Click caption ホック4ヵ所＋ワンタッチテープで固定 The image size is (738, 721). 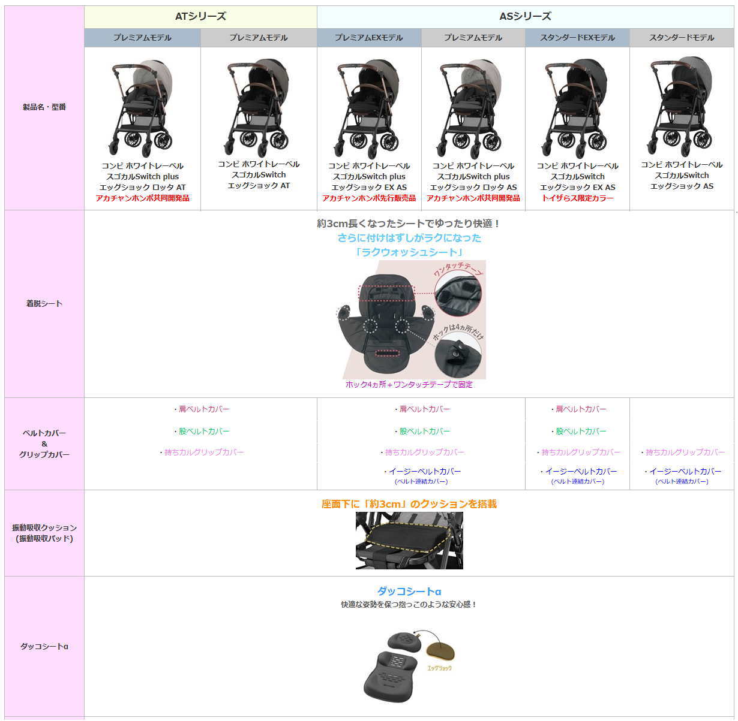[409, 385]
